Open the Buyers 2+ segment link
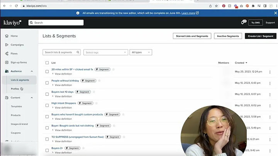The image size is (278, 156). [57, 148]
